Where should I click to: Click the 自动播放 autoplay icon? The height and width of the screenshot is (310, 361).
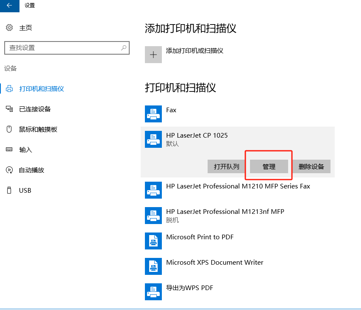9,170
